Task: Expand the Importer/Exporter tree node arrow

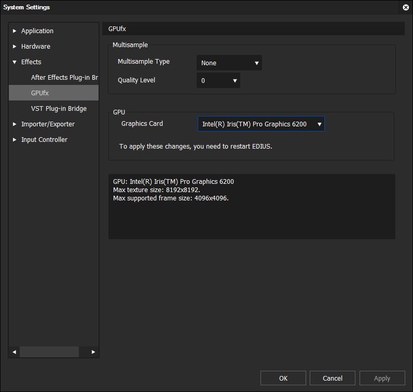Action: pos(15,124)
